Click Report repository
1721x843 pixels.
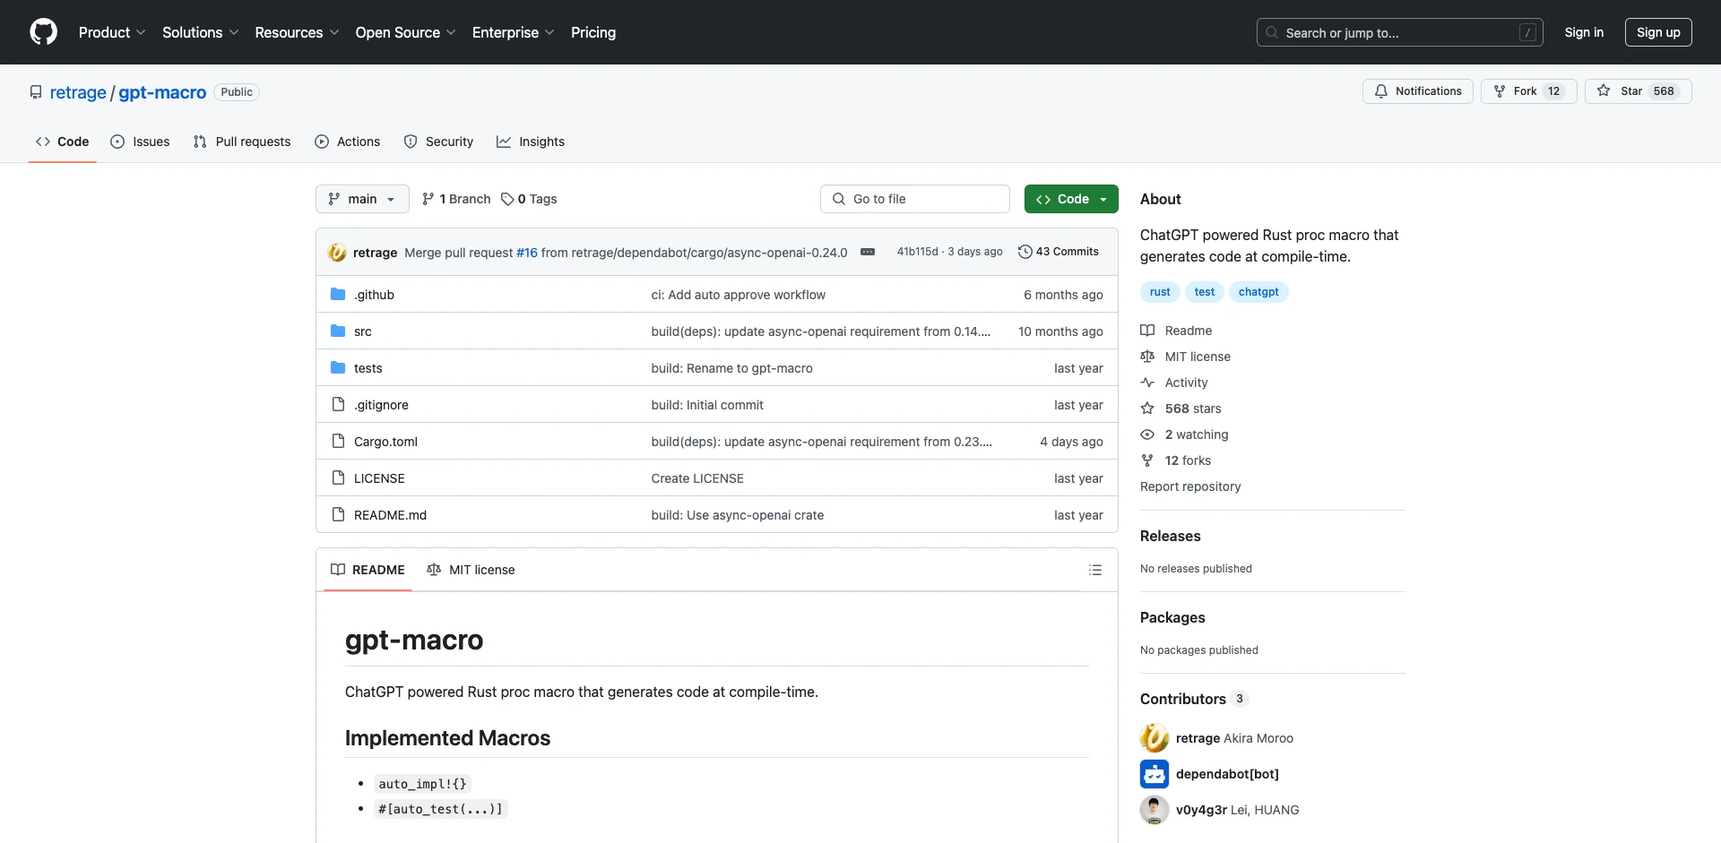(x=1190, y=486)
